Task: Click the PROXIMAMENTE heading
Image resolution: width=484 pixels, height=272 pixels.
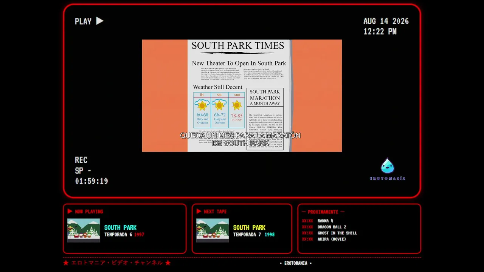Action: click(323, 212)
